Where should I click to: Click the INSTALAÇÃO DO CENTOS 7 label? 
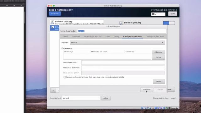(x=164, y=10)
